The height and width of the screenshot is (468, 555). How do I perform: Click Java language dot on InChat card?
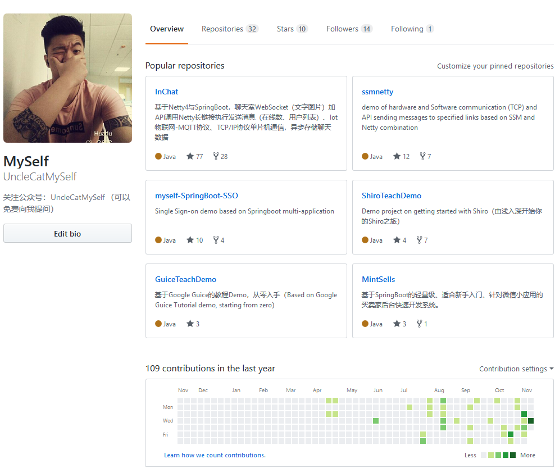point(158,156)
